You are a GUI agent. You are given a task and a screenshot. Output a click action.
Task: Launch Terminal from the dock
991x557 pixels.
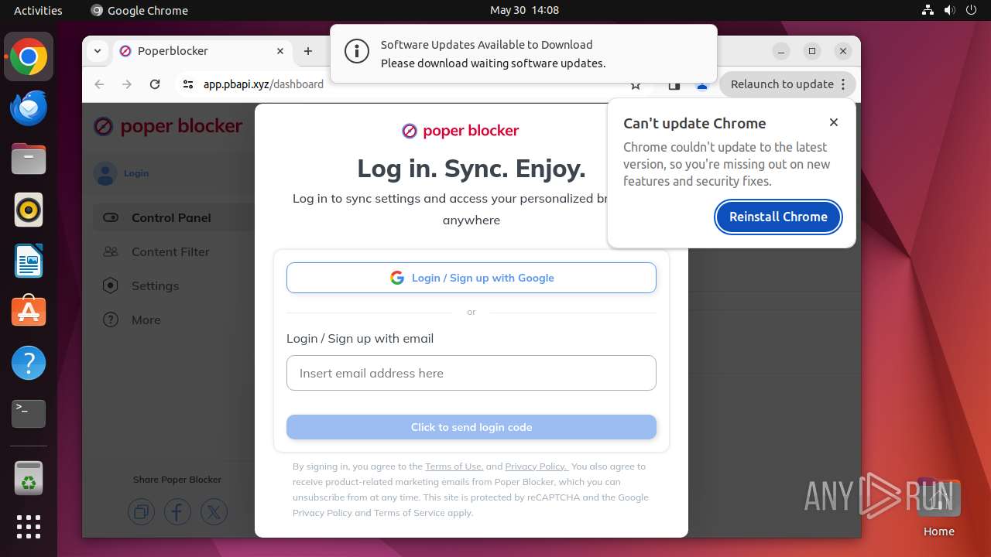click(x=29, y=414)
